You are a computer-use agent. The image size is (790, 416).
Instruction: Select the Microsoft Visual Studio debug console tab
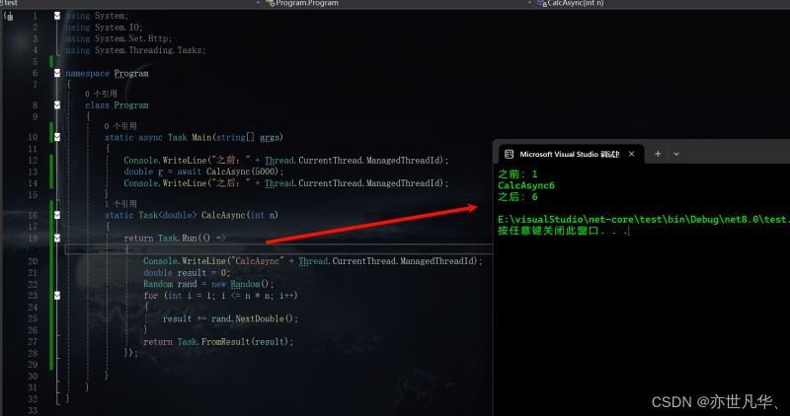point(572,154)
